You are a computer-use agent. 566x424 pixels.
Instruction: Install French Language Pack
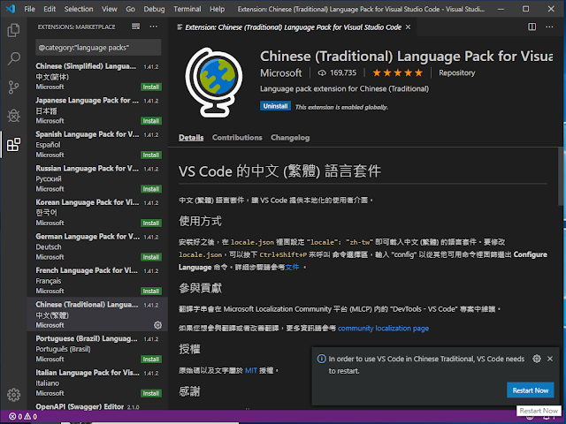[151, 291]
